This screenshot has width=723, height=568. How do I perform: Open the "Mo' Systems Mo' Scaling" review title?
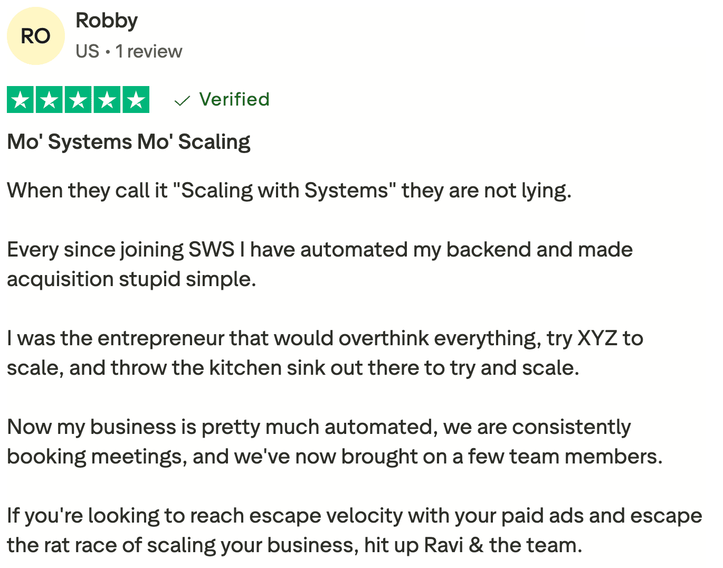[x=129, y=142]
